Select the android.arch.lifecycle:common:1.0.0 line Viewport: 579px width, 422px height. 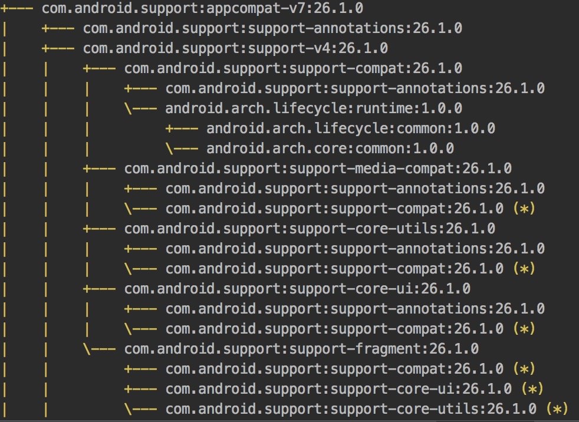[x=350, y=128]
